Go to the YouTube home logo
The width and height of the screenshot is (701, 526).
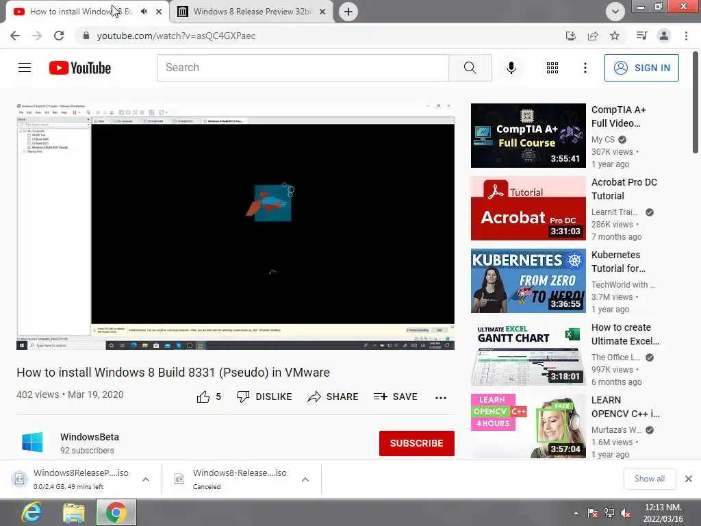(80, 68)
